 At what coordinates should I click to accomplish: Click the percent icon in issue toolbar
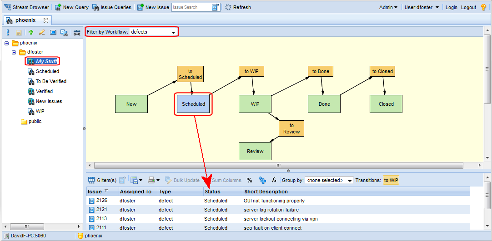point(249,180)
